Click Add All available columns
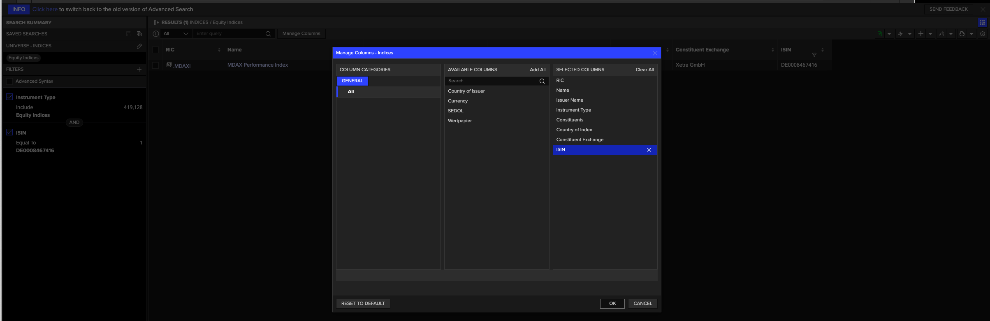 point(538,70)
